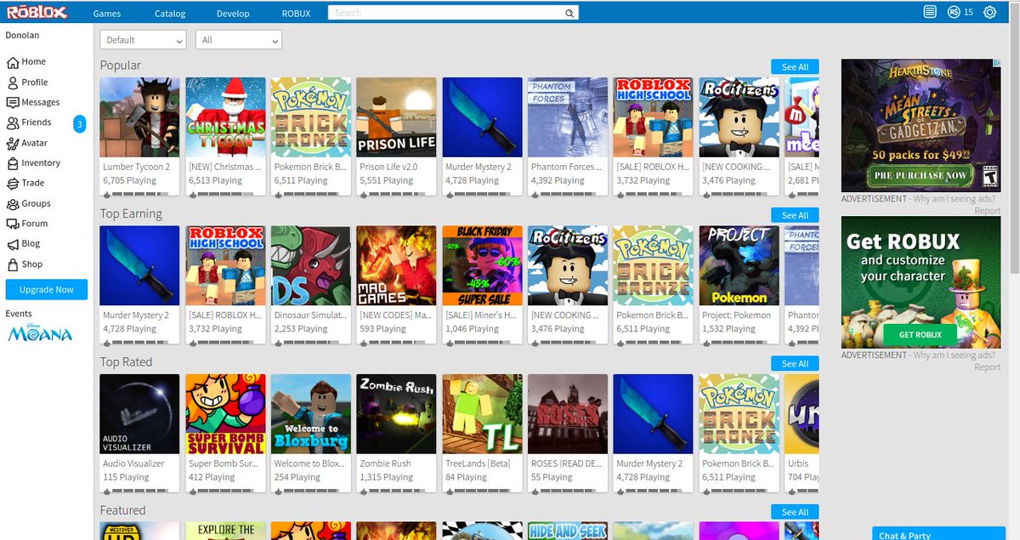Screen dimensions: 1020x540
Task: Open Christmas Tycoon game thumbnail
Action: [x=225, y=117]
